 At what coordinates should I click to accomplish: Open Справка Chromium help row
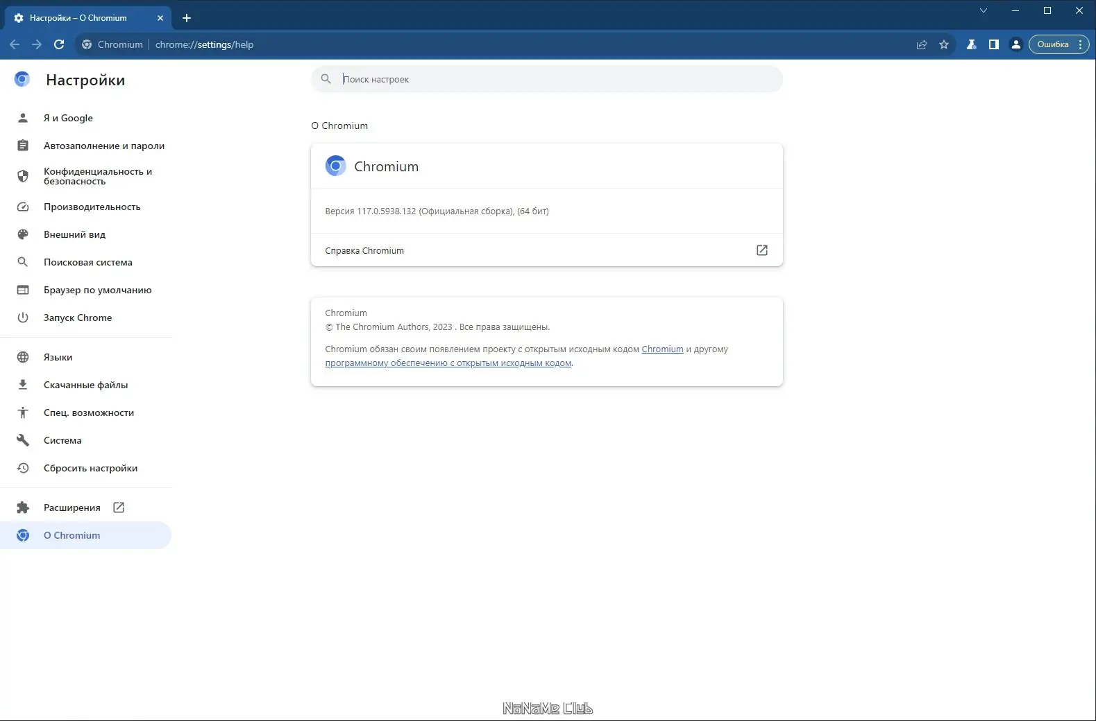tap(547, 250)
